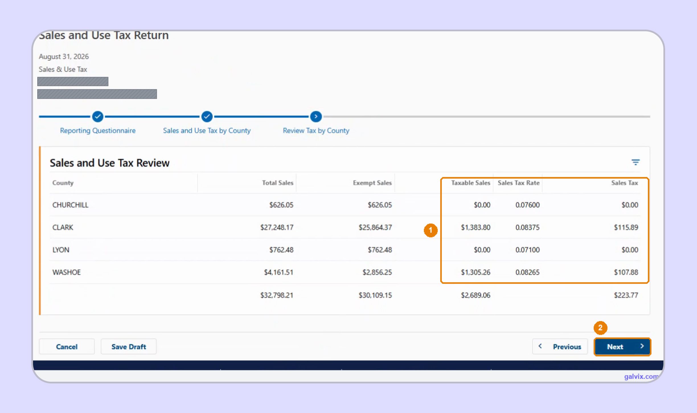Click the Churchill tax rate 0.07600
697x413 pixels.
point(527,205)
